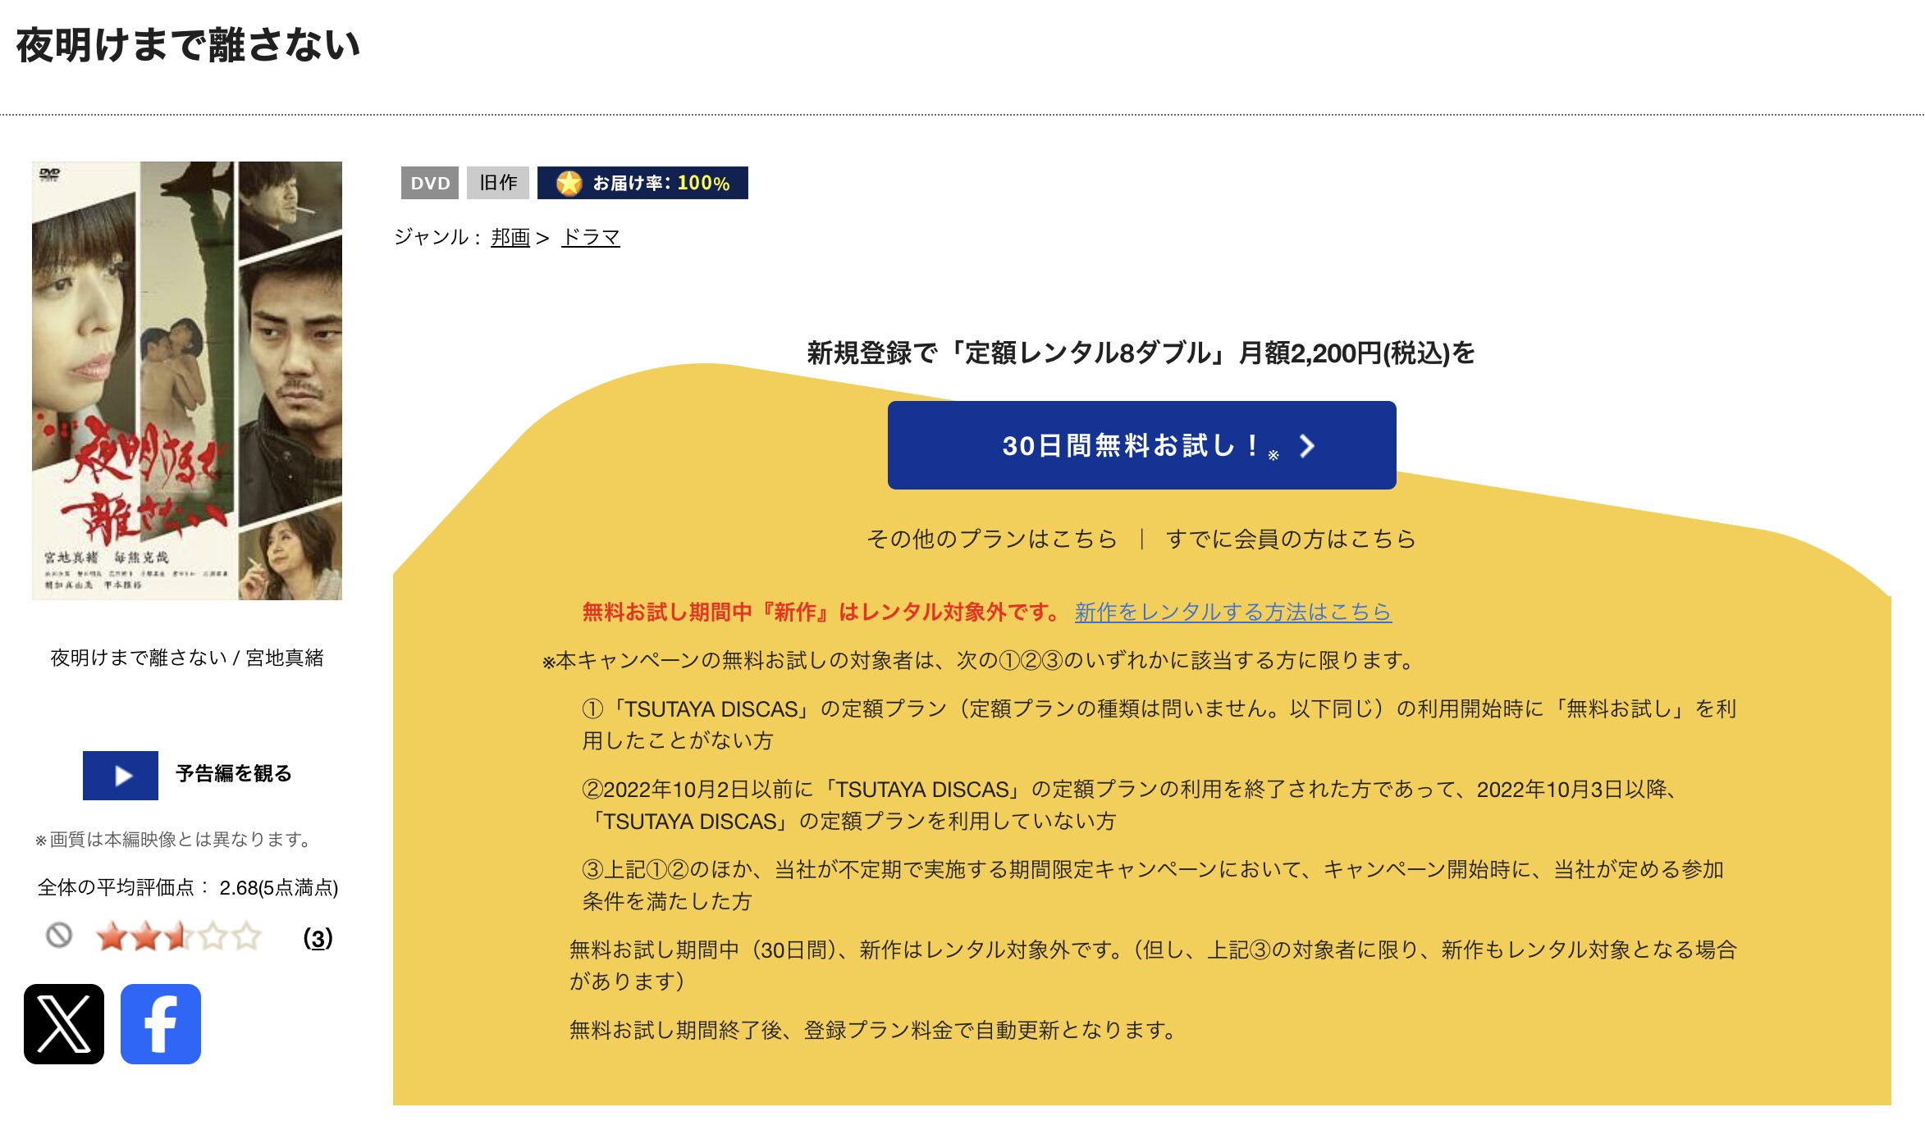Click the chevron arrow on the free trial button
This screenshot has height=1125, width=1925.
point(1307,446)
